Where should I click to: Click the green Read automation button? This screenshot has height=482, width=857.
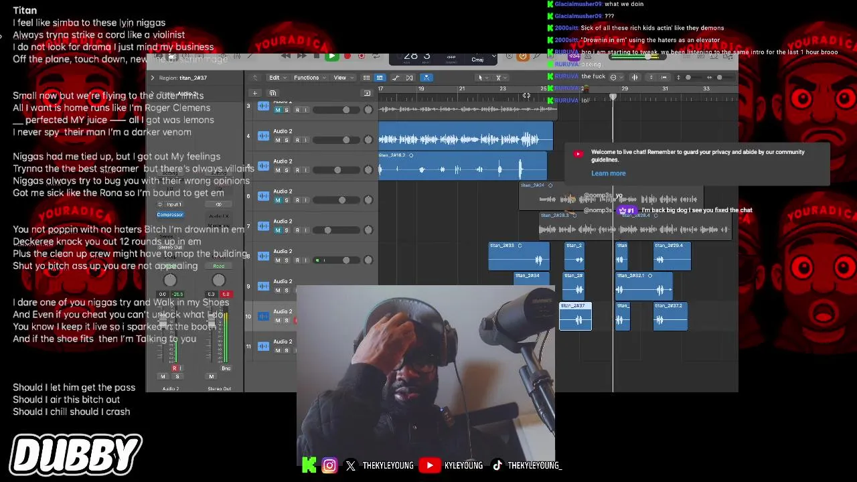pos(218,266)
